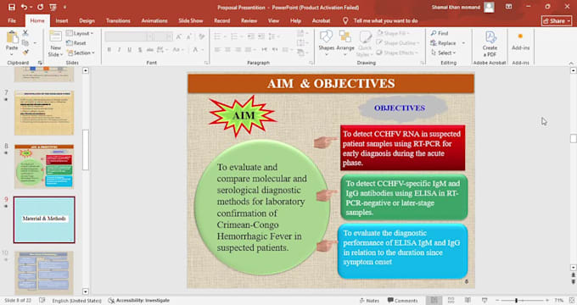577x305 pixels.
Task: Switch to the Insert tab
Action: (62, 21)
